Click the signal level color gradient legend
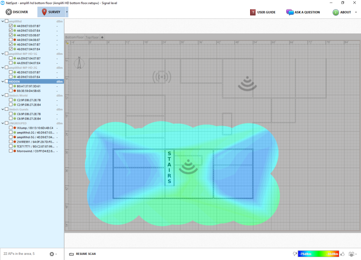 318,254
